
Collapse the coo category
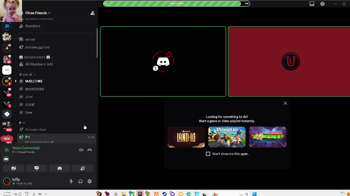coord(27,74)
